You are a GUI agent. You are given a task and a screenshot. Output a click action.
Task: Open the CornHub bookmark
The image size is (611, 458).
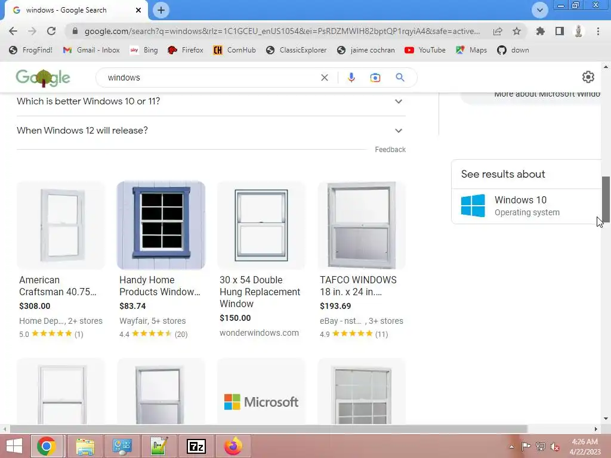(x=234, y=50)
